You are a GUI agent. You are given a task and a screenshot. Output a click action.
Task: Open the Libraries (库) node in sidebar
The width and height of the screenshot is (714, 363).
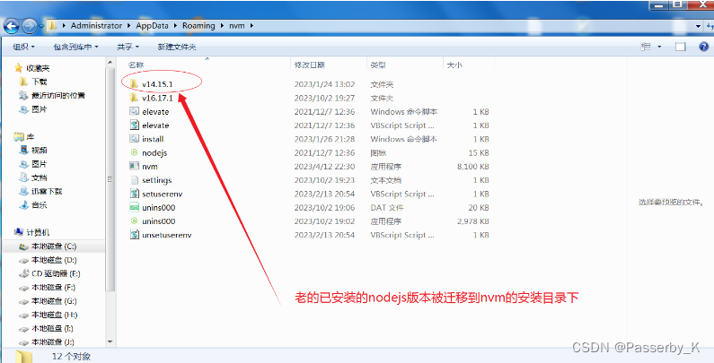(x=30, y=136)
